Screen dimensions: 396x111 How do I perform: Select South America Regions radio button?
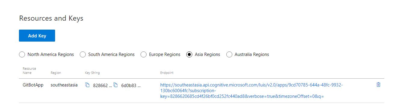click(82, 54)
